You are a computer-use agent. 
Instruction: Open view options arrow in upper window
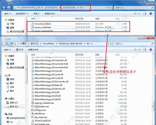[139, 13]
